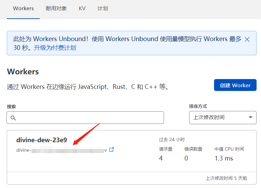Click the dropdown arrow in 排序方式 box
261x188 pixels.
pyautogui.click(x=250, y=117)
